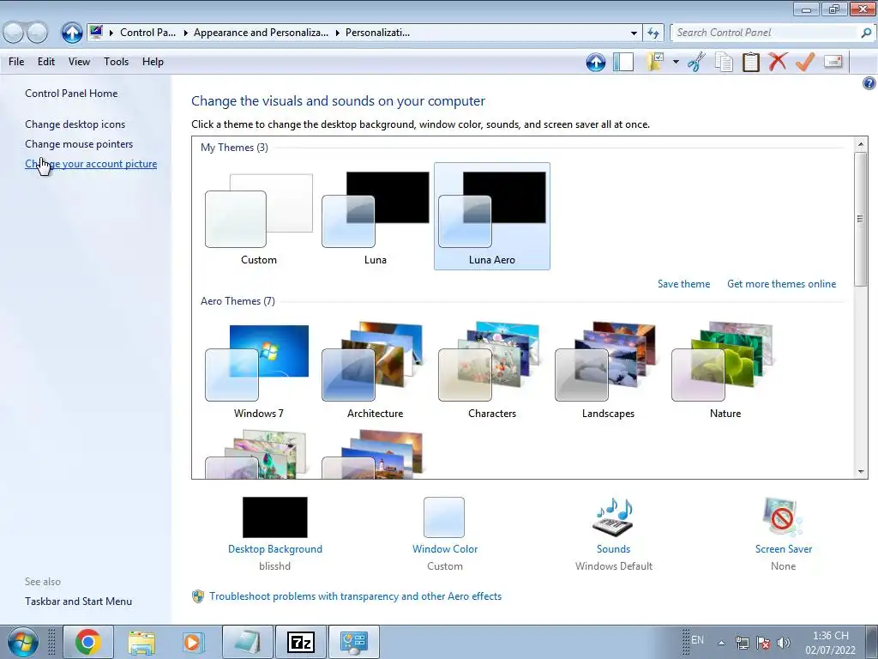Expand arrow before Control Pa... breadcrumb
This screenshot has height=659, width=878.
(x=111, y=33)
